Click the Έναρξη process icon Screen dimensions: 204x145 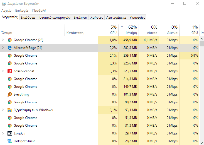tap(10, 133)
